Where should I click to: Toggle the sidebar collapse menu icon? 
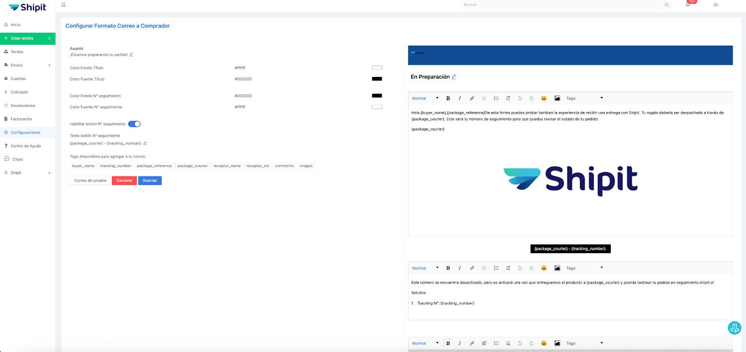(63, 5)
